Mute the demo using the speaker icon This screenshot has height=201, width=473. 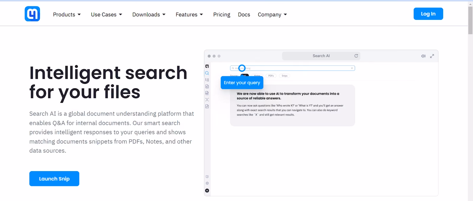[423, 56]
